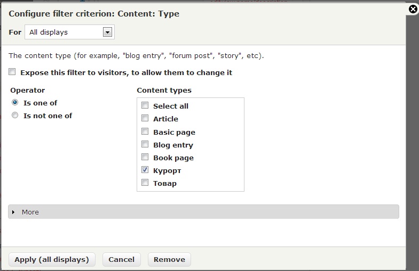Choose the Is one of operator
This screenshot has width=419, height=271.
pyautogui.click(x=15, y=102)
